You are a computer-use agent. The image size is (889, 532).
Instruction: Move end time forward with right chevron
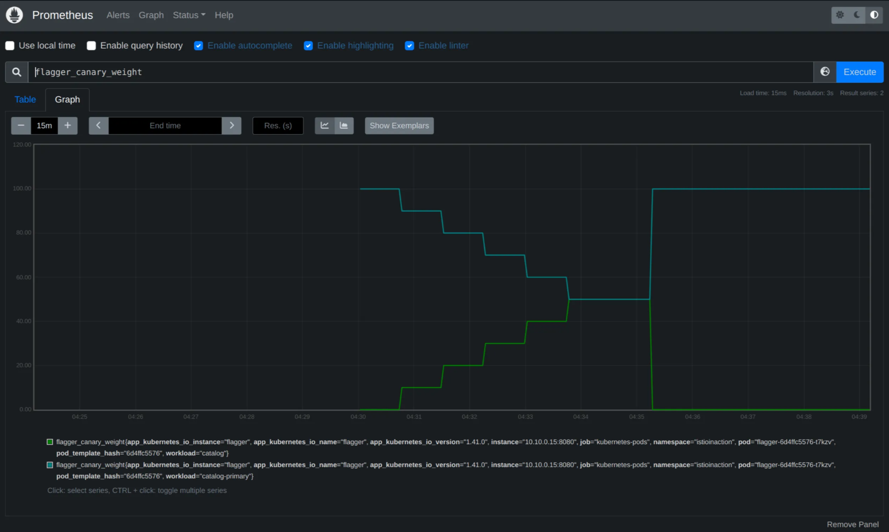pos(231,125)
